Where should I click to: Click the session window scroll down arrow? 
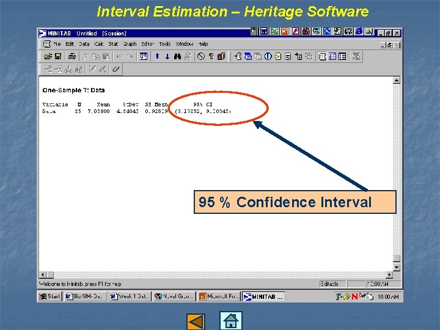pos(397,268)
